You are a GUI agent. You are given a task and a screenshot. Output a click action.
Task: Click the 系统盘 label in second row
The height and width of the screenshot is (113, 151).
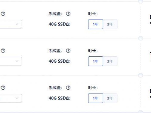pyautogui.click(x=55, y=51)
